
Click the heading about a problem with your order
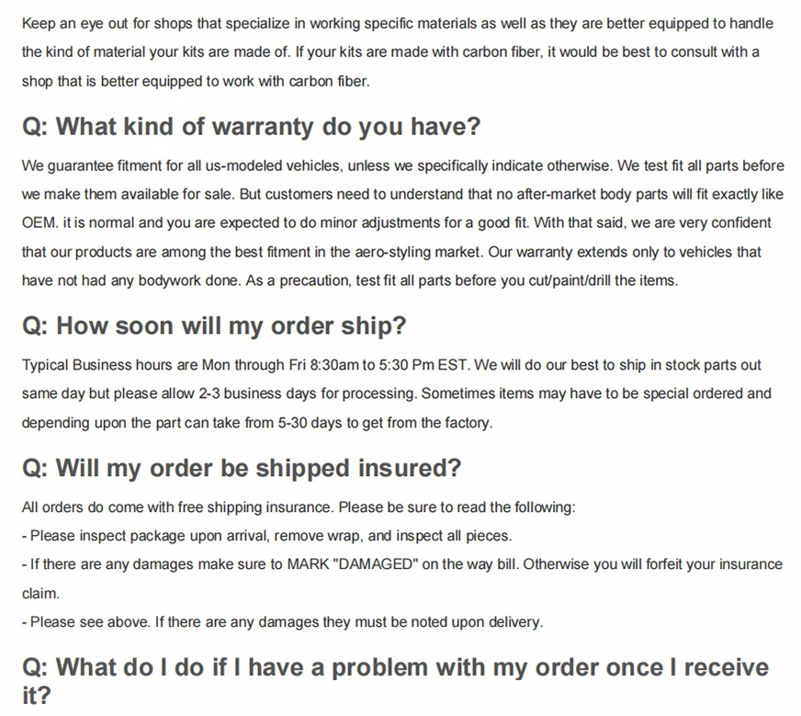coord(395,667)
